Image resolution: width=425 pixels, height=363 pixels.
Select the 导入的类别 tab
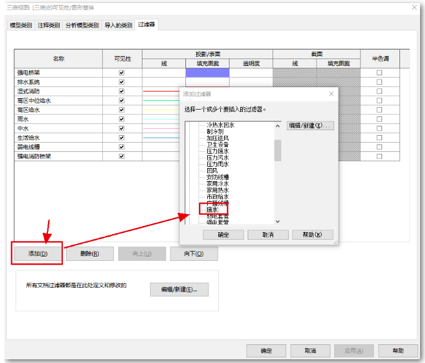pos(118,25)
